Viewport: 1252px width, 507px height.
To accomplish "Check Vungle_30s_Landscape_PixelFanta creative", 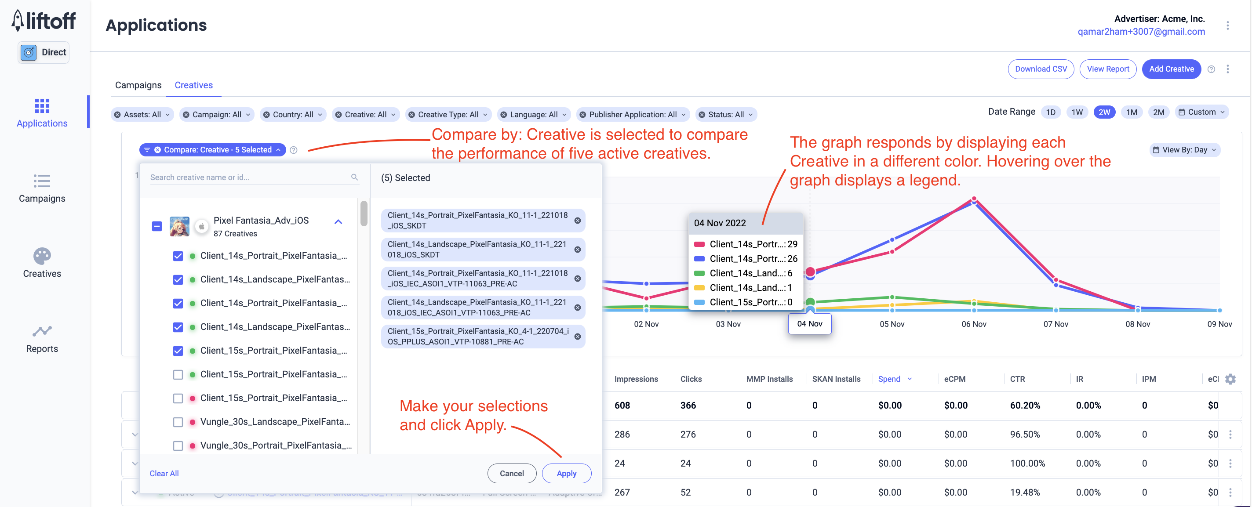I will [x=178, y=422].
